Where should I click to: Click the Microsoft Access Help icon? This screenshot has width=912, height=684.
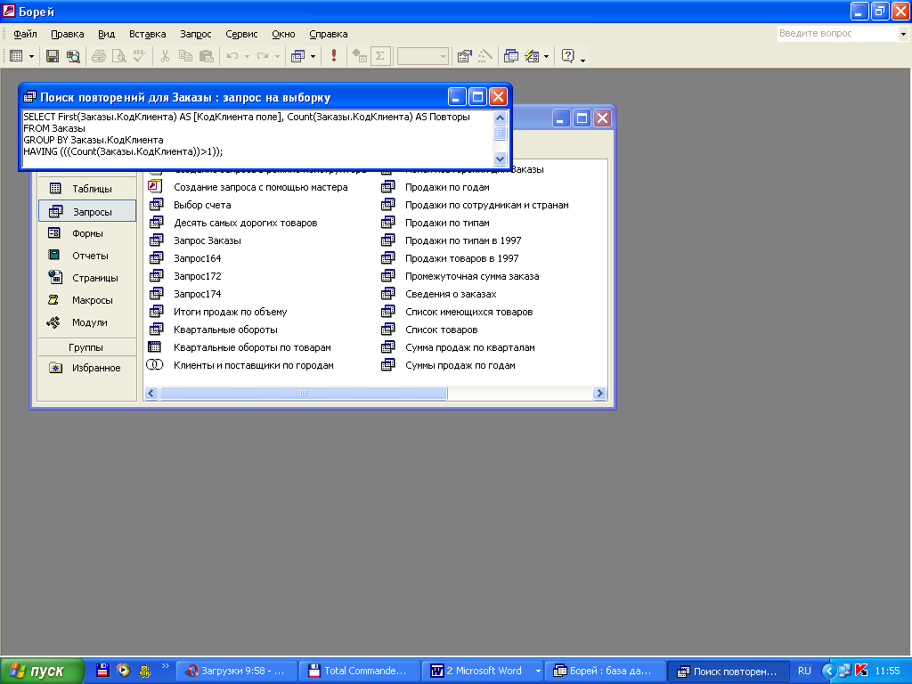[x=567, y=56]
